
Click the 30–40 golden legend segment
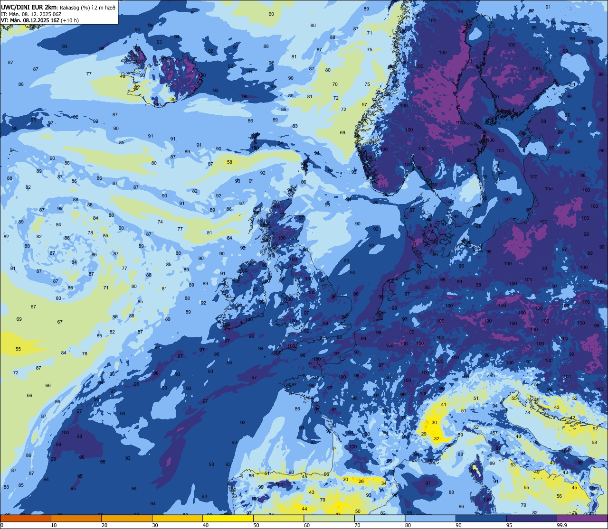click(177, 518)
